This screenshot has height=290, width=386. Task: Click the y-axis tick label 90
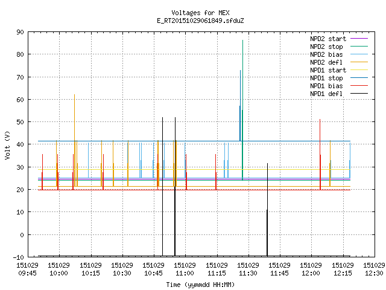pyautogui.click(x=20, y=32)
